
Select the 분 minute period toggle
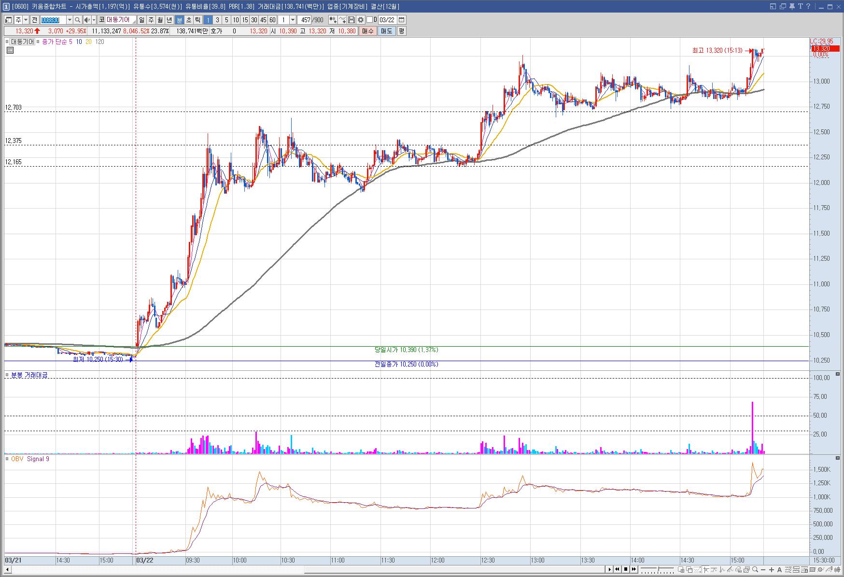tap(179, 20)
